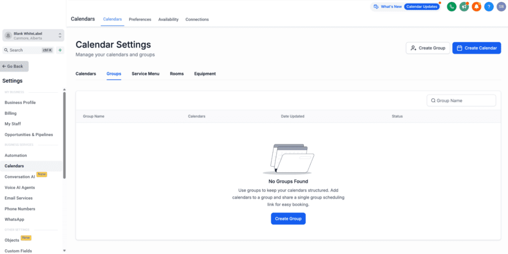Viewport: 508px width, 254px height.
Task: Open the orange notifications bell
Action: pos(476,6)
